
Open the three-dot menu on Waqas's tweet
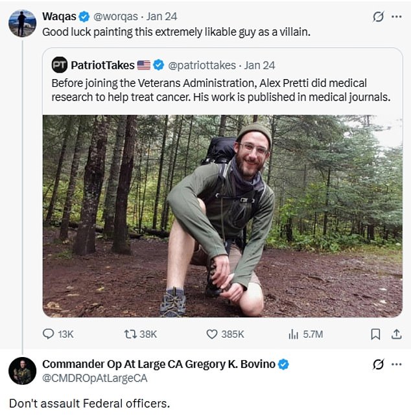[x=397, y=17]
